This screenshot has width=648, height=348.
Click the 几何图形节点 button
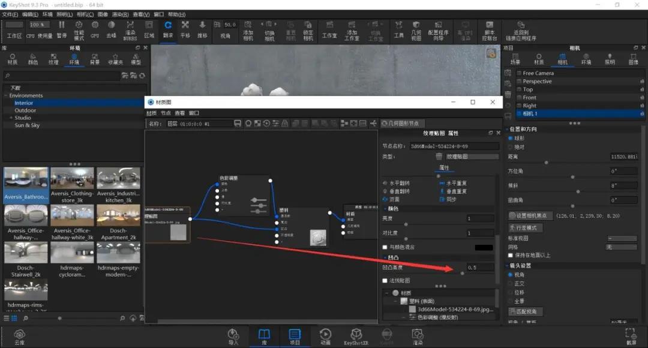401,123
